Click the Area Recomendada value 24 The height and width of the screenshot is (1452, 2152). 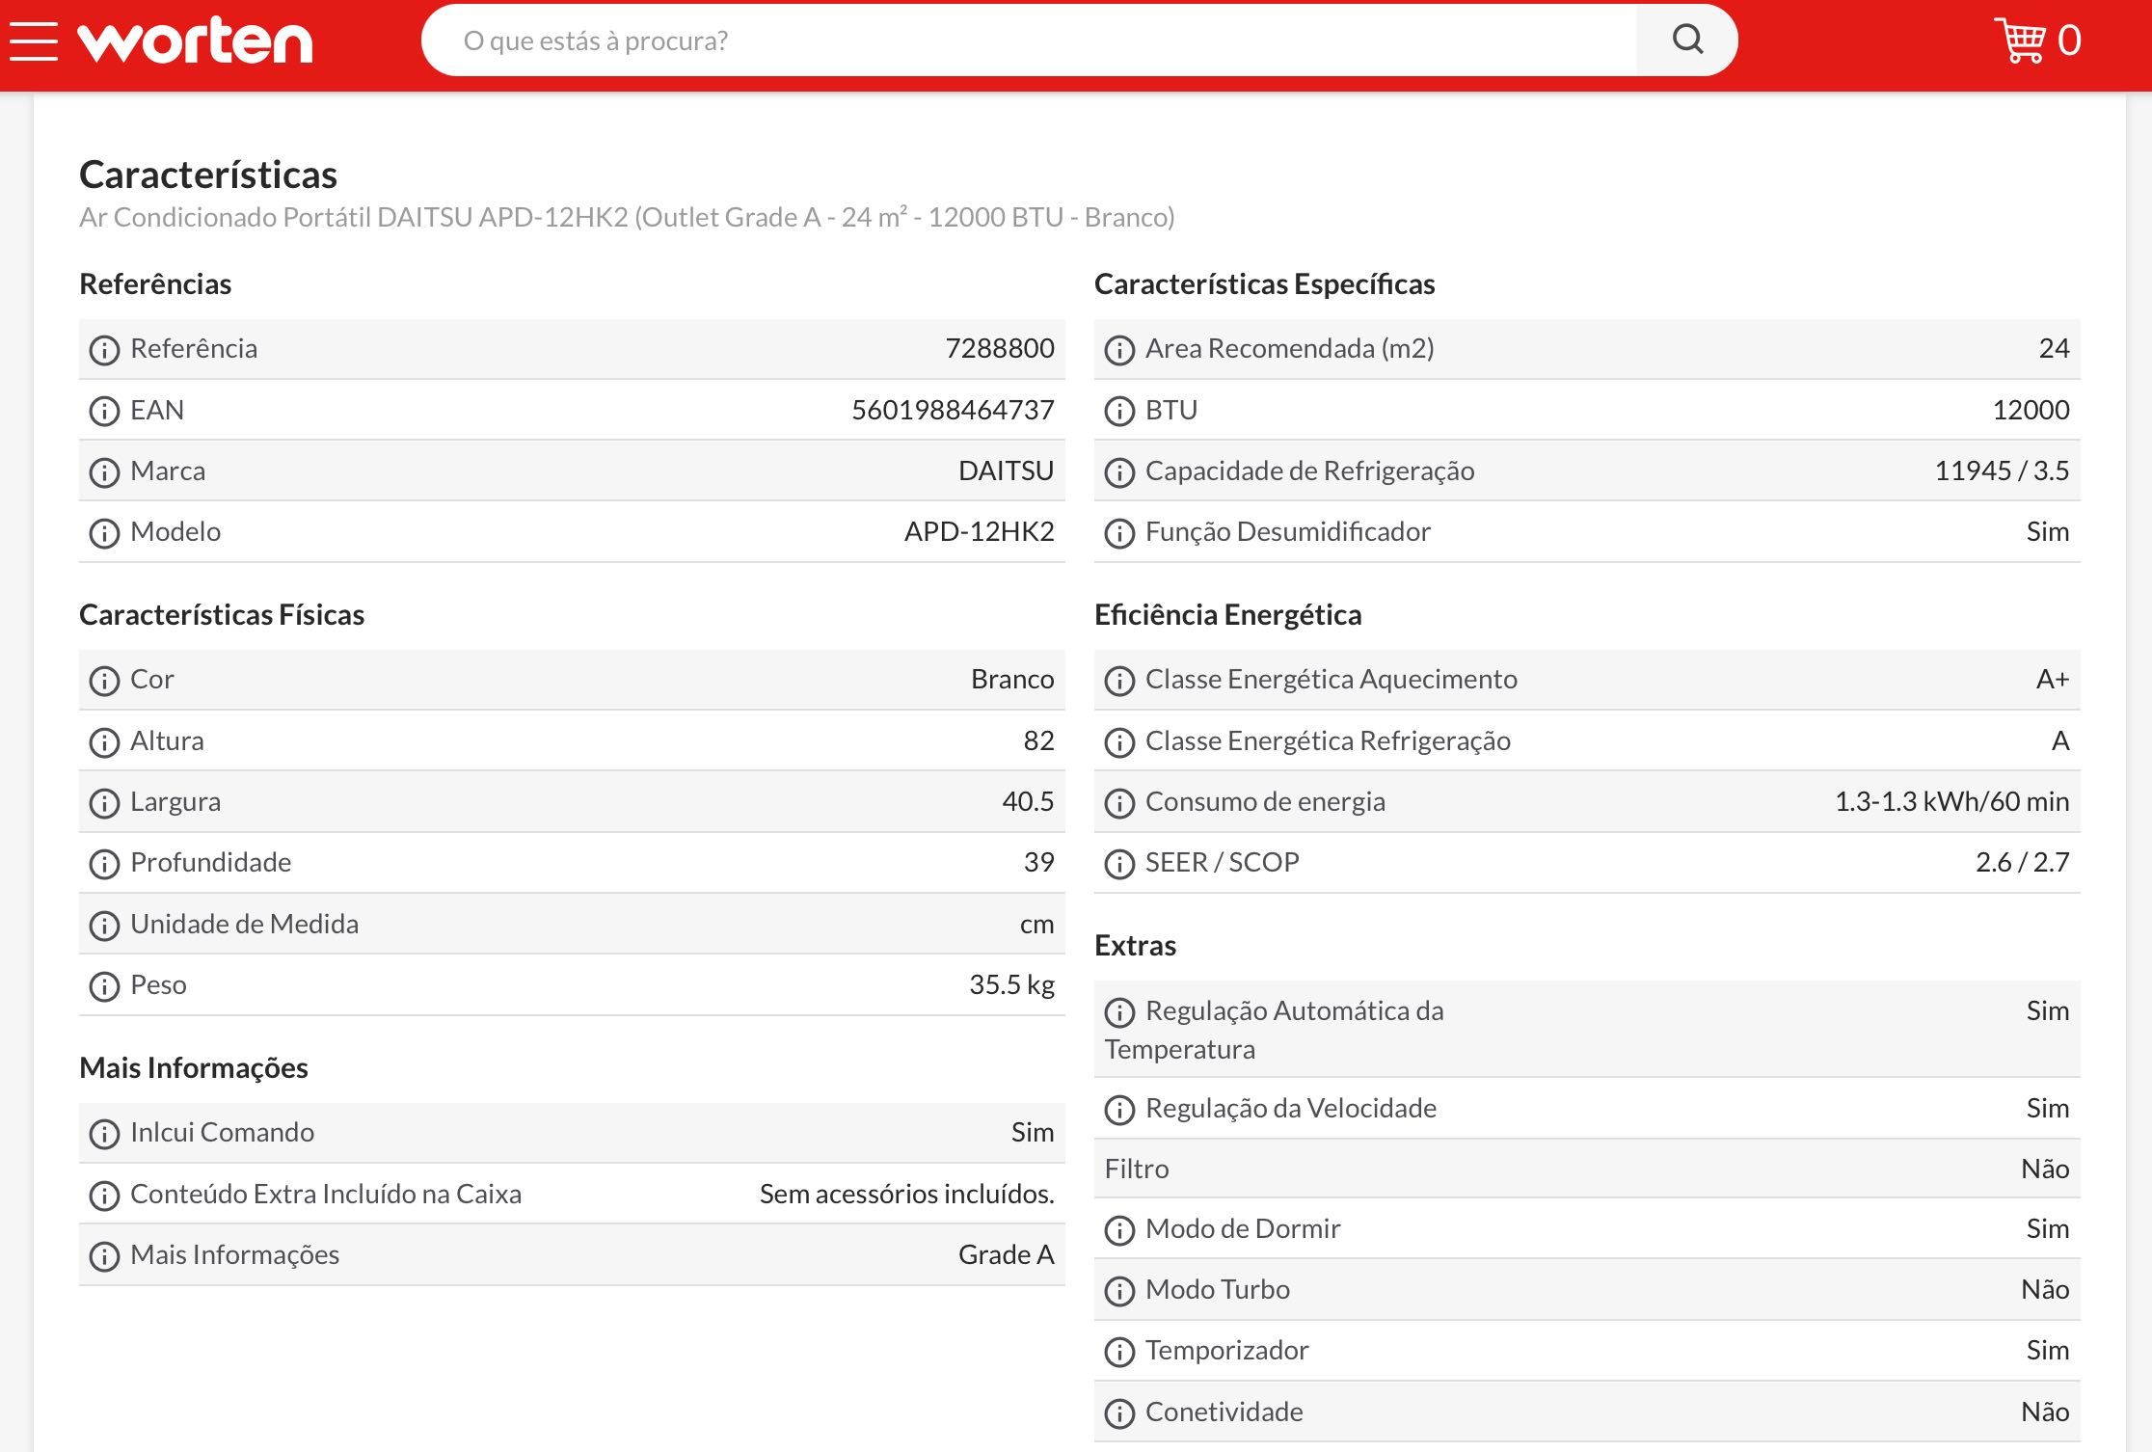[x=2054, y=348]
